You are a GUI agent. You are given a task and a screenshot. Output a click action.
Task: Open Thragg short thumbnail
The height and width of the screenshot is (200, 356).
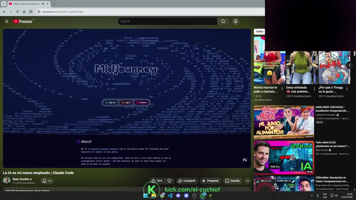tap(334, 67)
